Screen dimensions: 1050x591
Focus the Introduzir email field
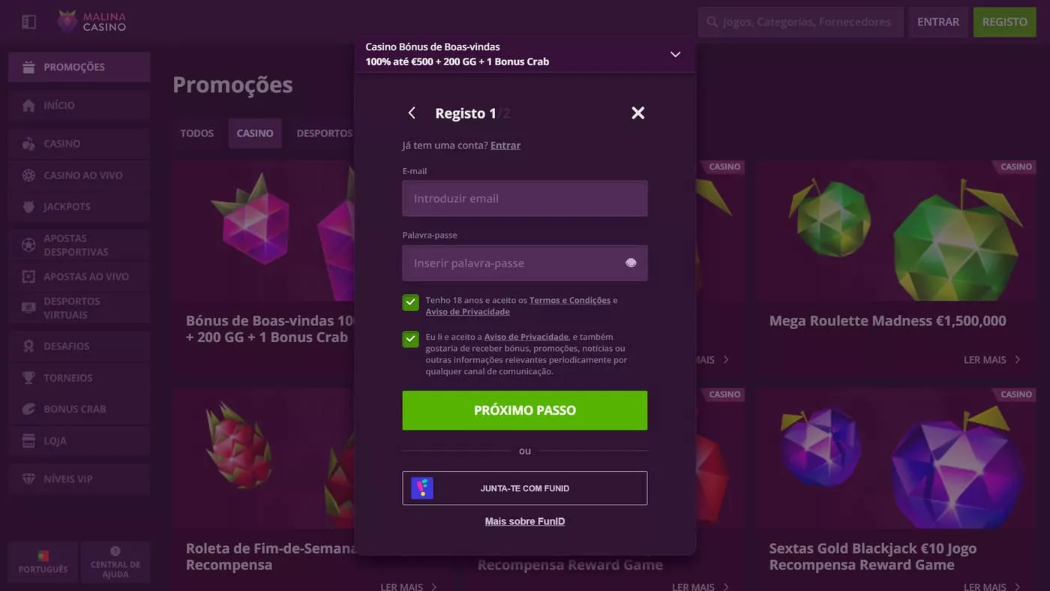(524, 199)
